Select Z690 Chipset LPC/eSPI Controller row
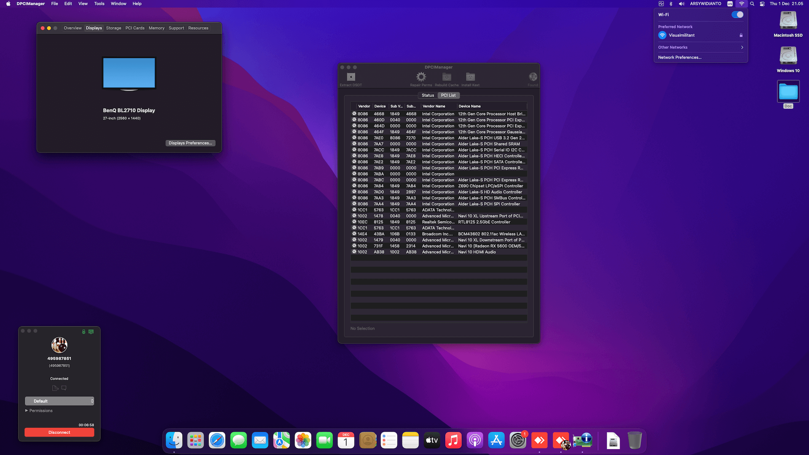The width and height of the screenshot is (809, 455). (439, 186)
